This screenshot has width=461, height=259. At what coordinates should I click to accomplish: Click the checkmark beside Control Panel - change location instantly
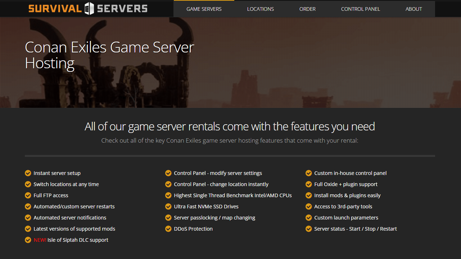(168, 184)
